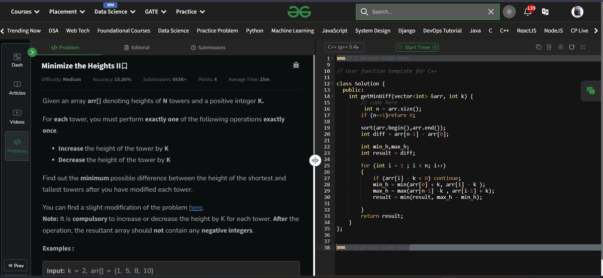
Task: Expand the GATE dropdown menu
Action: [x=156, y=12]
